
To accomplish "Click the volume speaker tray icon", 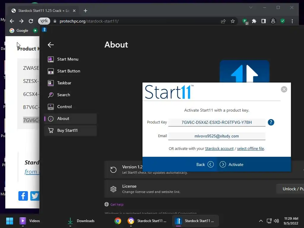I will [276, 221].
